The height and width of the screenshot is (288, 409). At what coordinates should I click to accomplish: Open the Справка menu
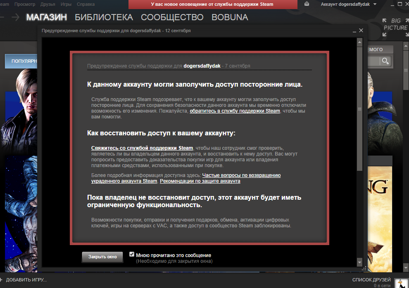pyautogui.click(x=86, y=4)
